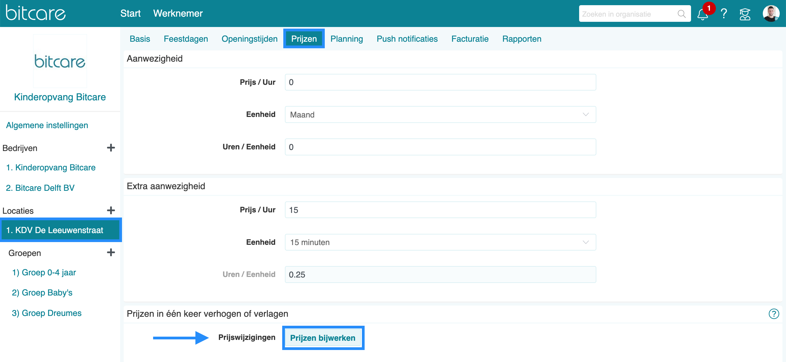Click the organisation bitcare logo thumbnail
Image resolution: width=786 pixels, height=362 pixels.
60,61
